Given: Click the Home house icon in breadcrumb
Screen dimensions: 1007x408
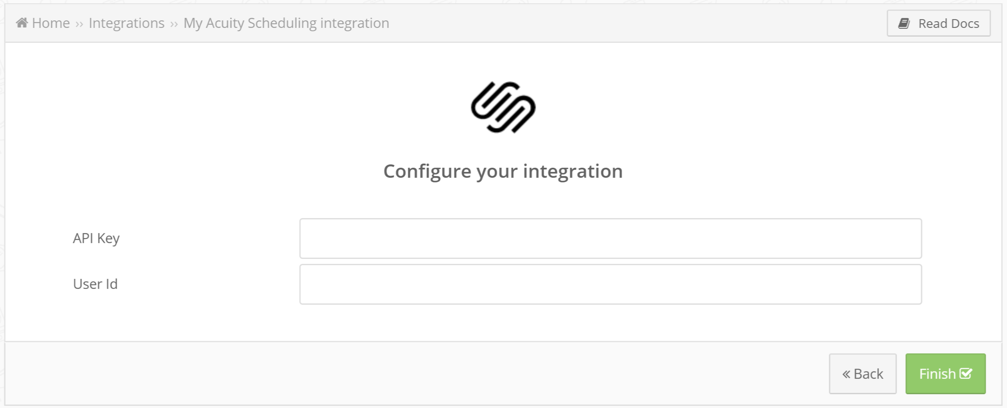Looking at the screenshot, I should coord(22,22).
